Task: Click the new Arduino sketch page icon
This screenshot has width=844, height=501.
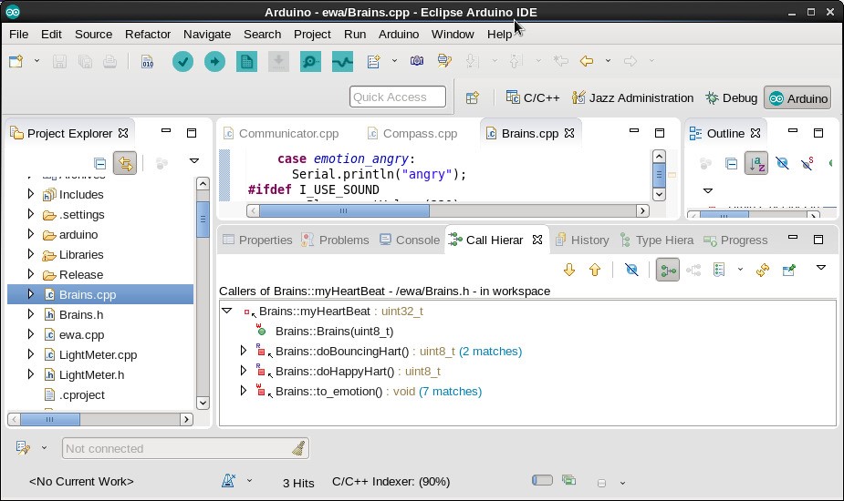Action: pyautogui.click(x=246, y=62)
